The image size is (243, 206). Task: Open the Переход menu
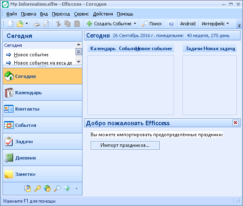coord(61,14)
